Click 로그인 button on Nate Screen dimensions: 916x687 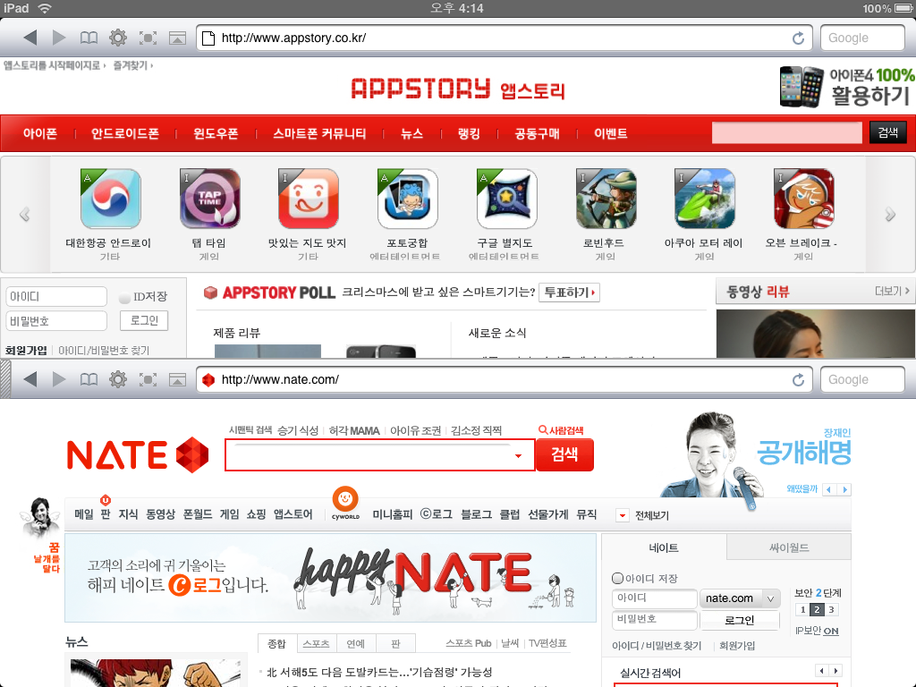tap(740, 621)
